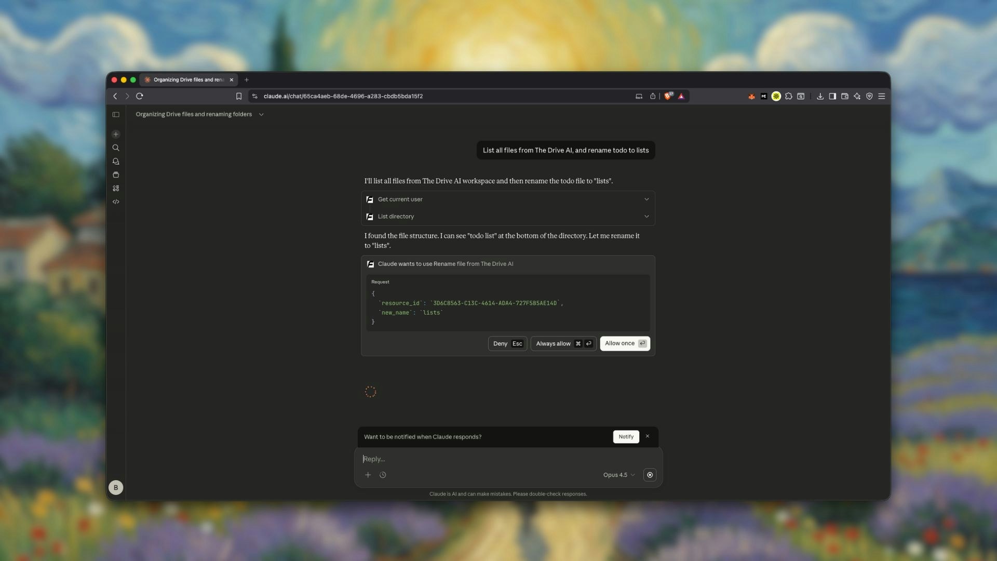Expand the conversation title dropdown

tap(261, 114)
